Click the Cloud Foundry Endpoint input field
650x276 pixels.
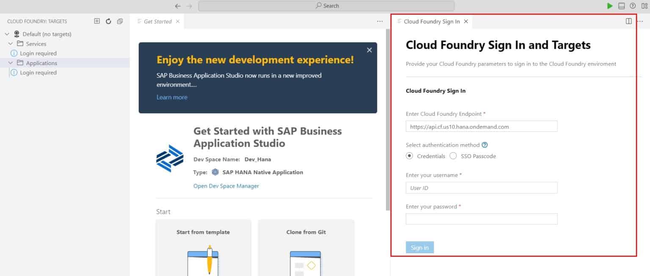tap(481, 126)
